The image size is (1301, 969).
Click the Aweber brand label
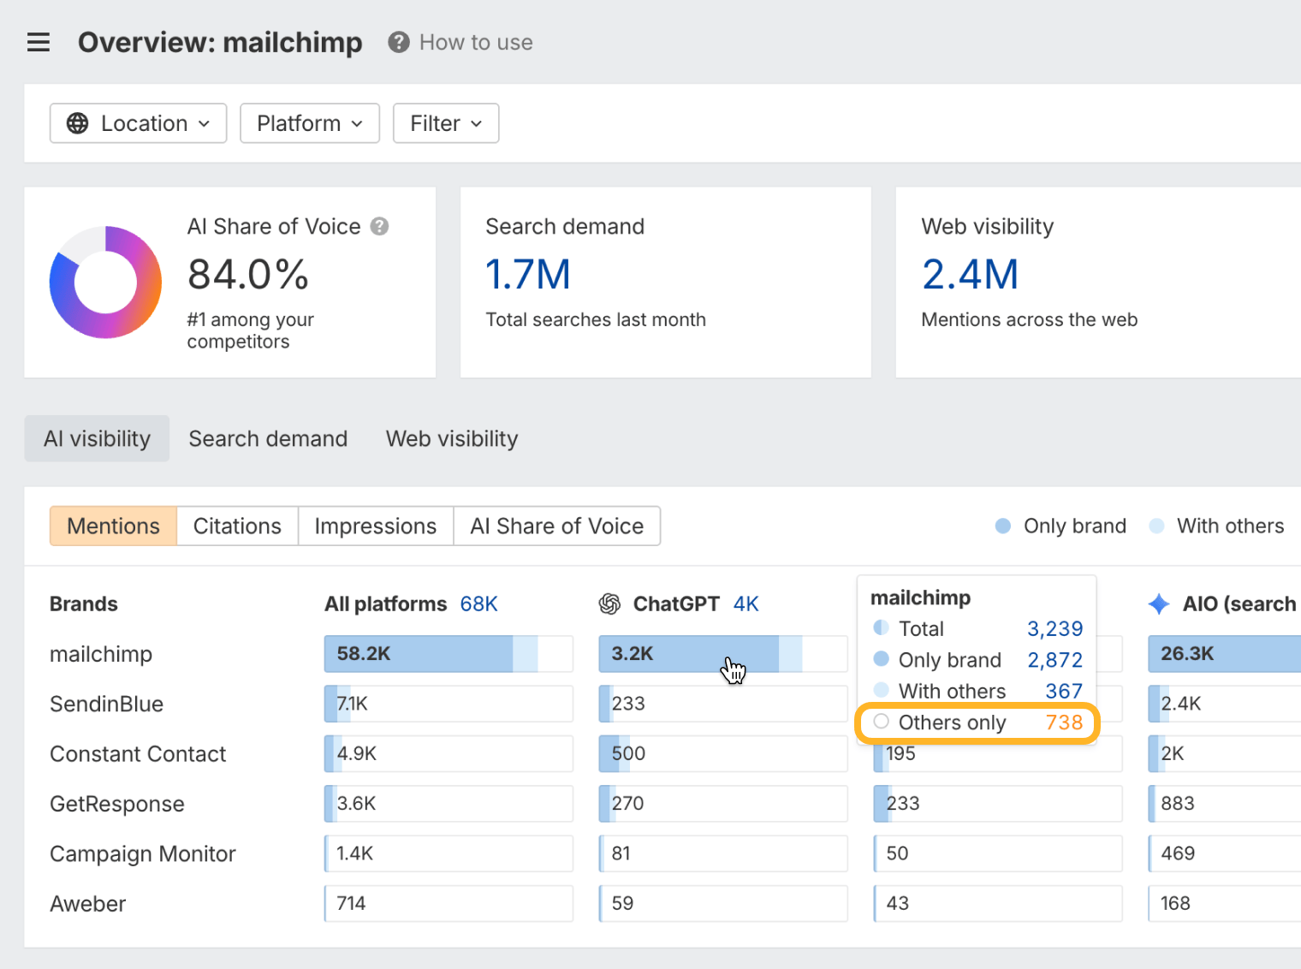tap(87, 904)
